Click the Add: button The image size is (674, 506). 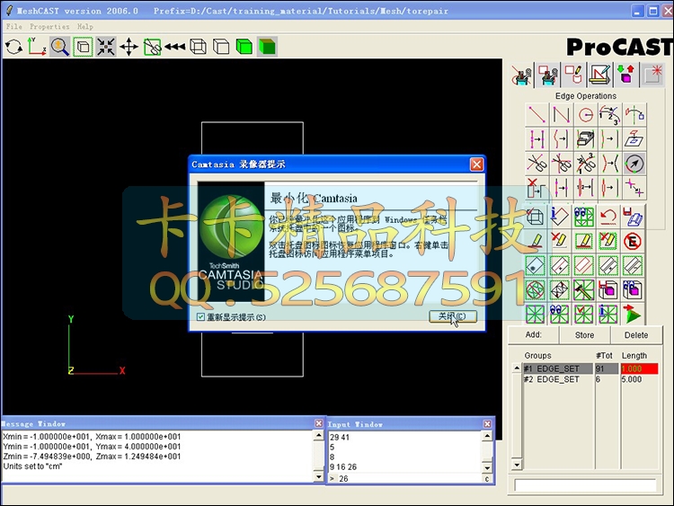point(534,334)
